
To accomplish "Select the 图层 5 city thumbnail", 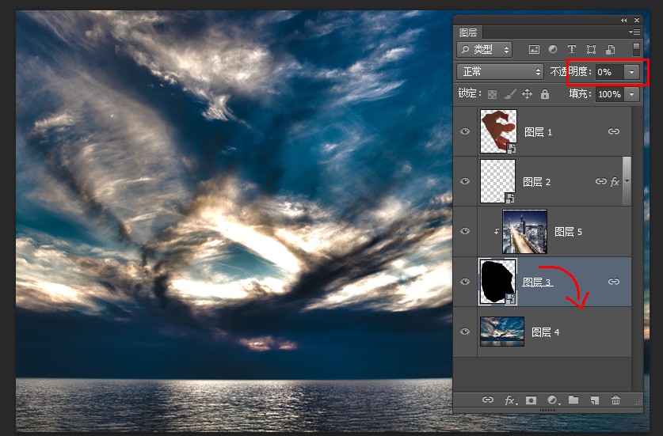I will click(x=524, y=232).
